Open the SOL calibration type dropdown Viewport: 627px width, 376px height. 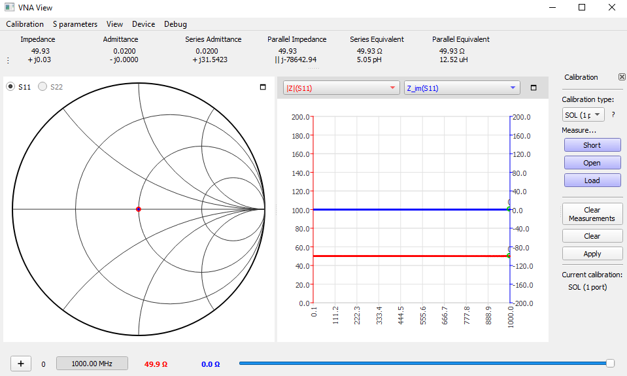click(x=583, y=115)
